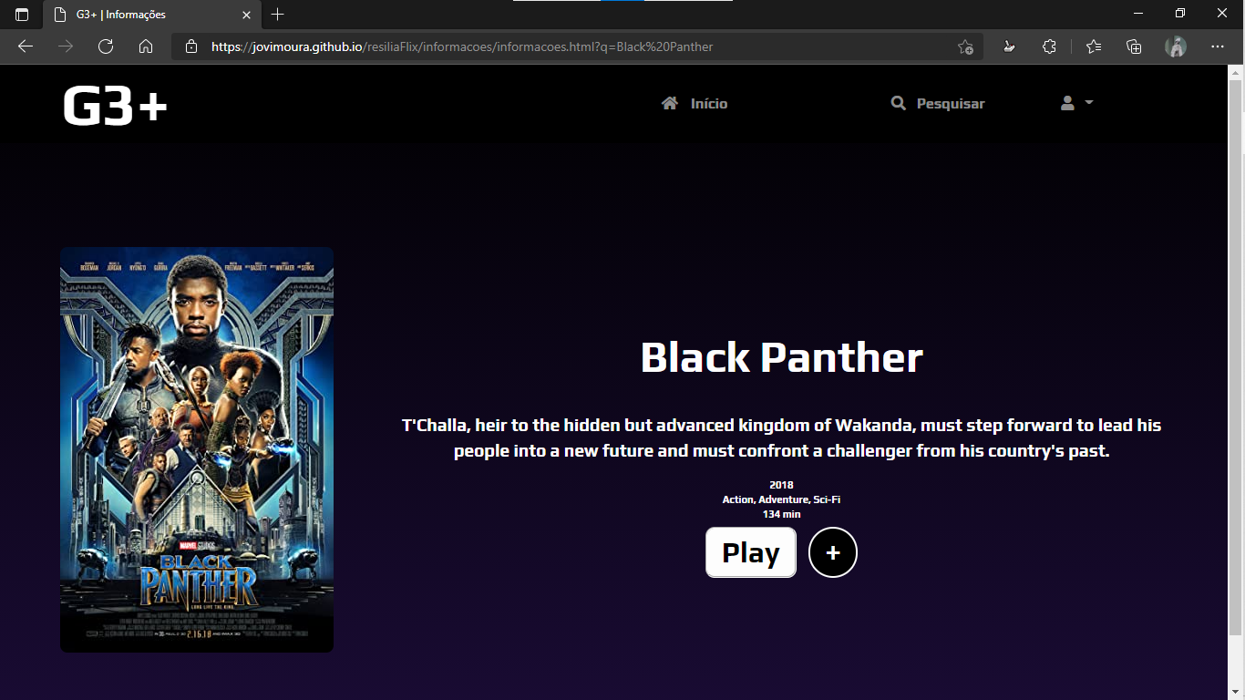
Task: Open the Collections icon
Action: tap(1134, 46)
